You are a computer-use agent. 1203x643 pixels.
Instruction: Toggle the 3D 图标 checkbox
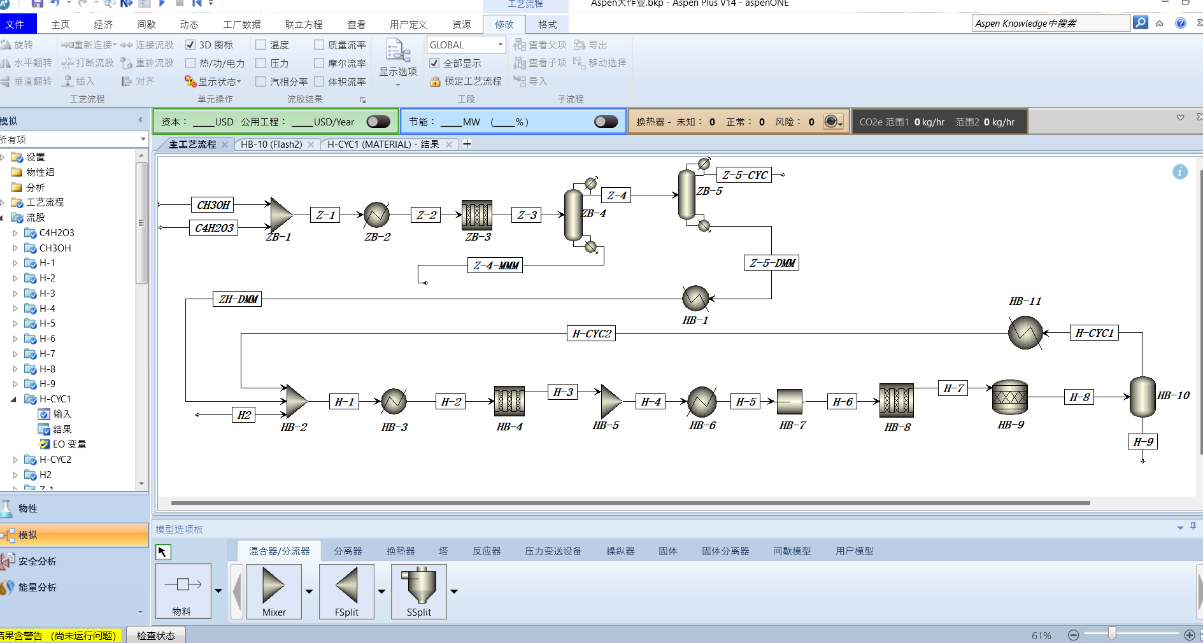pos(190,45)
